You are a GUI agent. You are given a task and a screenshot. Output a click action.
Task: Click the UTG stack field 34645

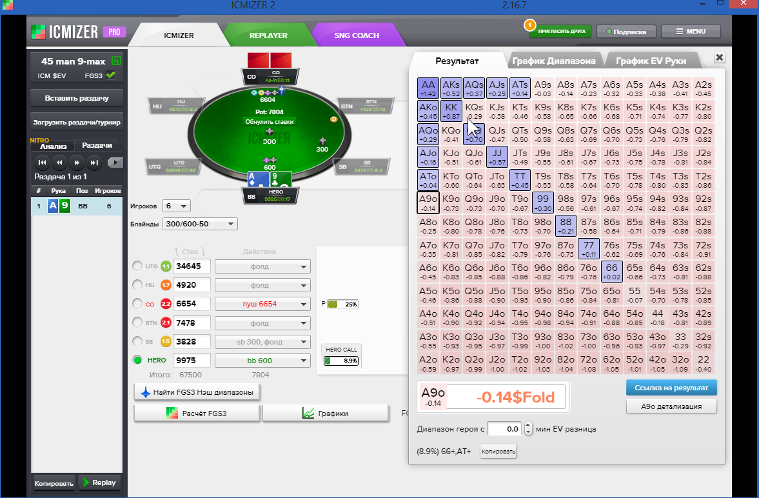pos(192,266)
